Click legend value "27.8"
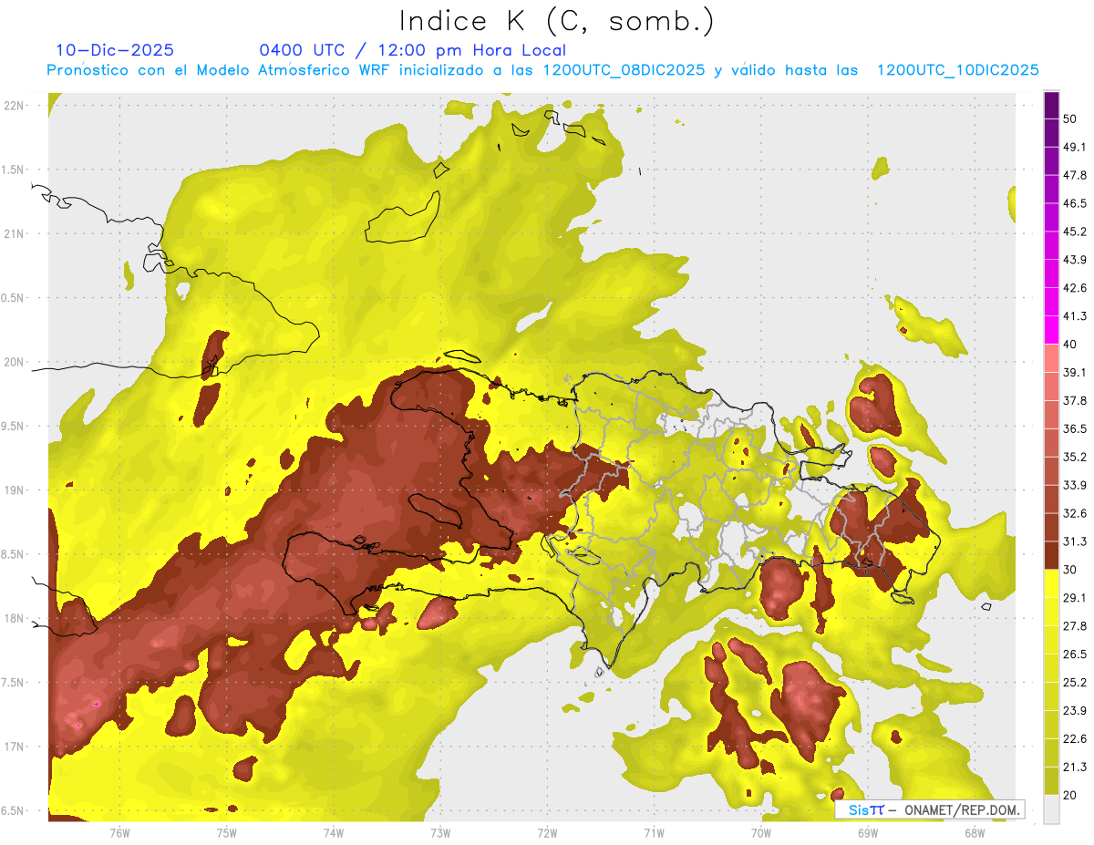Screen dimensions: 1094x845 [x=1075, y=626]
